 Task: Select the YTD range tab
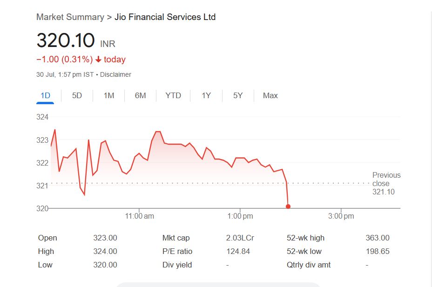point(173,95)
